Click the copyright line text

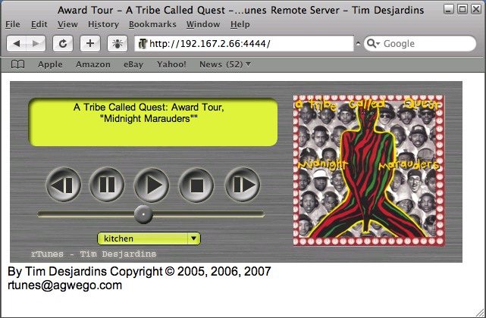pos(140,271)
